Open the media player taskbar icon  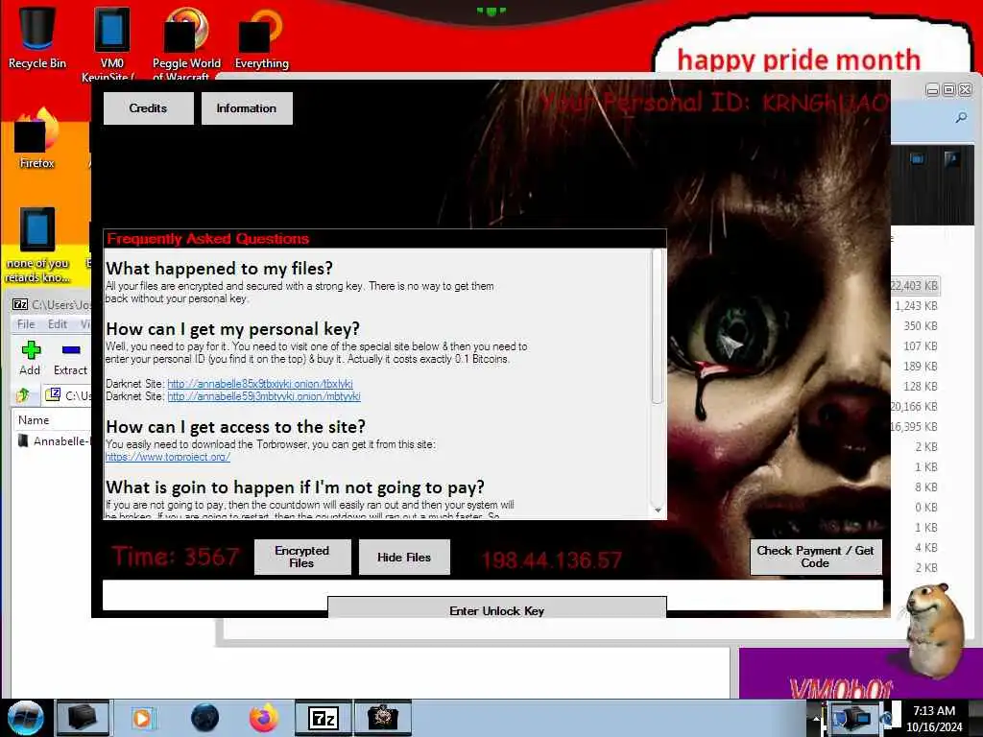(142, 718)
